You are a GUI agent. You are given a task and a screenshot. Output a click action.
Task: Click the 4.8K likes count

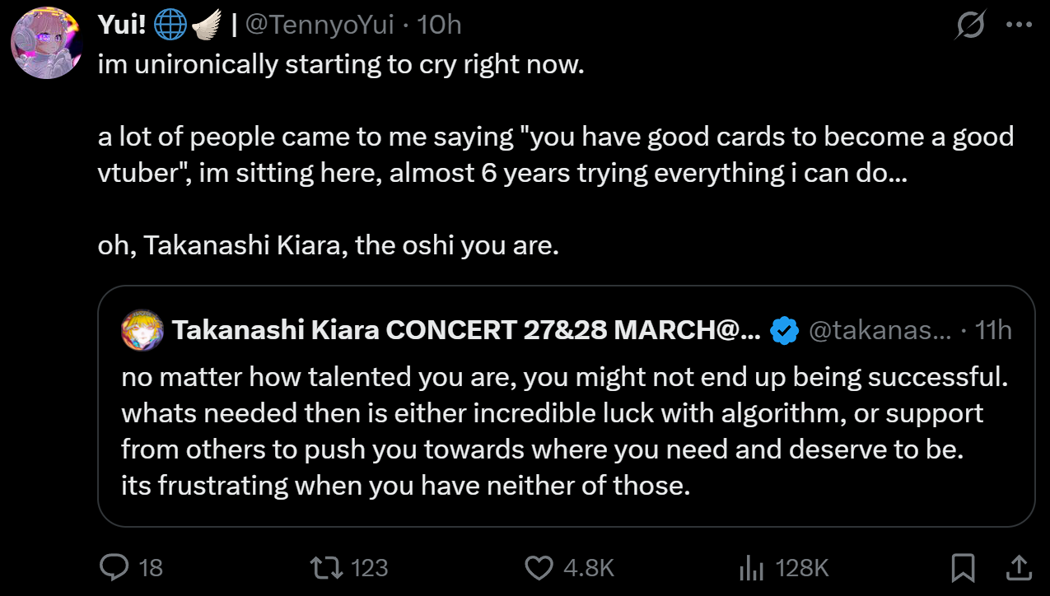click(589, 567)
